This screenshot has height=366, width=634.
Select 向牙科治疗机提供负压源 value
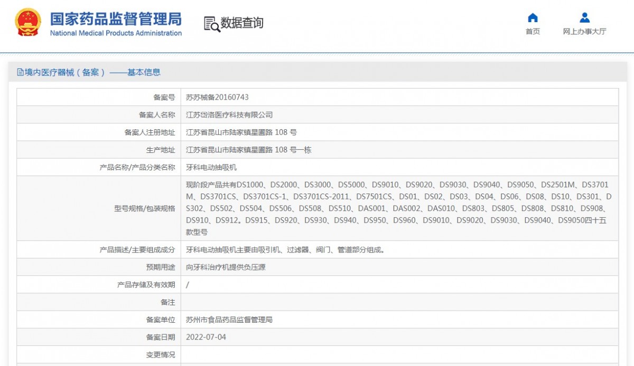tap(226, 267)
